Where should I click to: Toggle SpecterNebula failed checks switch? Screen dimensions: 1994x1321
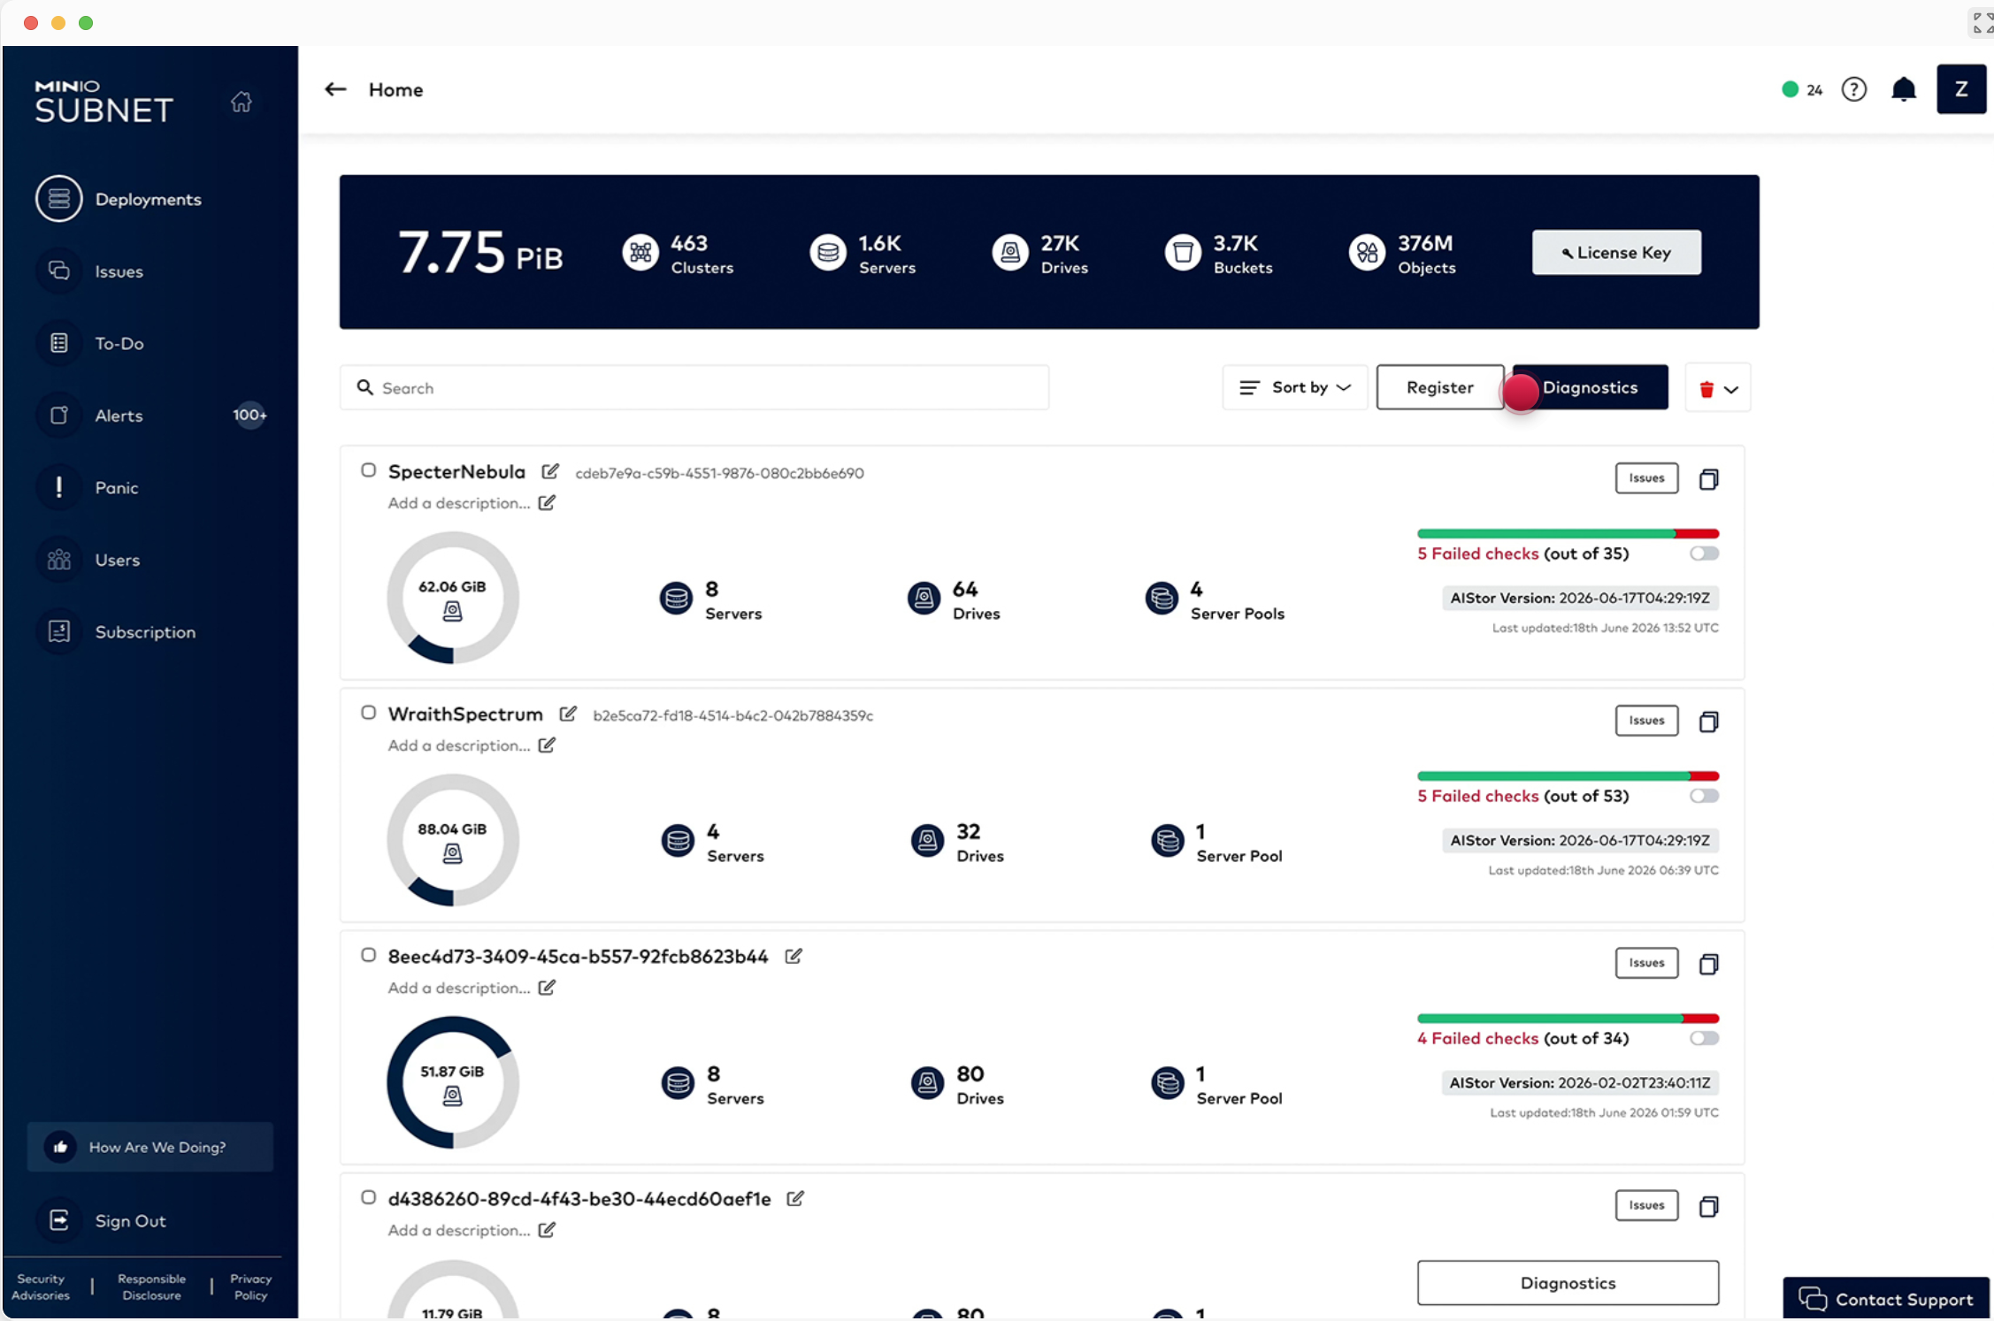(x=1704, y=554)
